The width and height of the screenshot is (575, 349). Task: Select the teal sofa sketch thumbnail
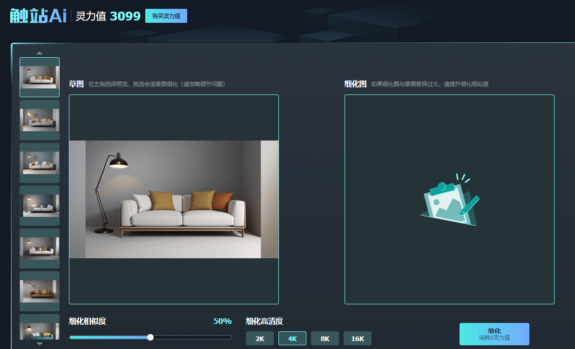(x=40, y=327)
